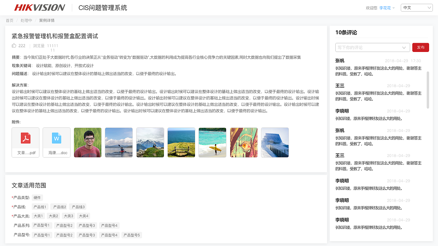This screenshot has width=438, height=246.
Task: Open the 文章....pdf attachment icon
Action: tap(25, 142)
